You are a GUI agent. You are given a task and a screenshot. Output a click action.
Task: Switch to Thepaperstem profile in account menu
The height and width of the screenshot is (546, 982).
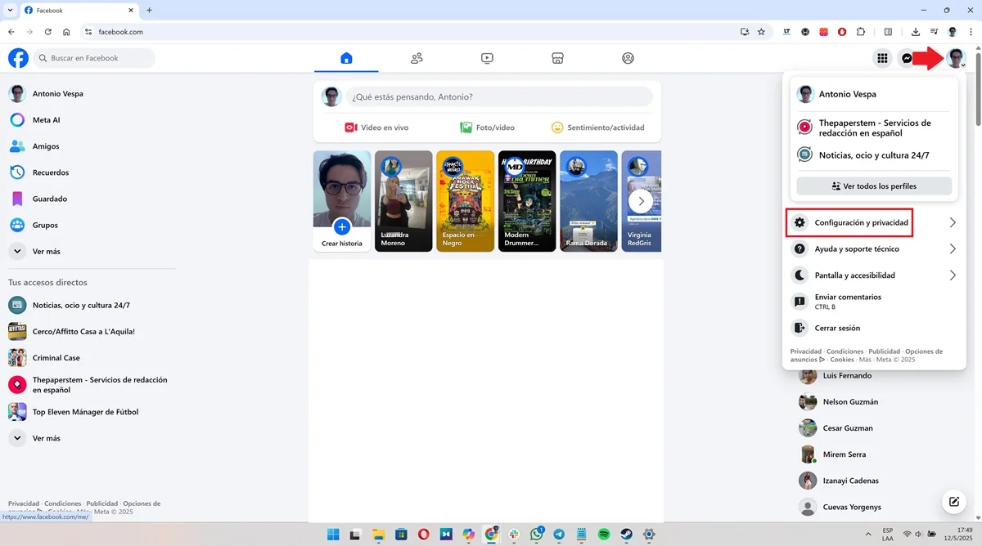click(x=874, y=128)
